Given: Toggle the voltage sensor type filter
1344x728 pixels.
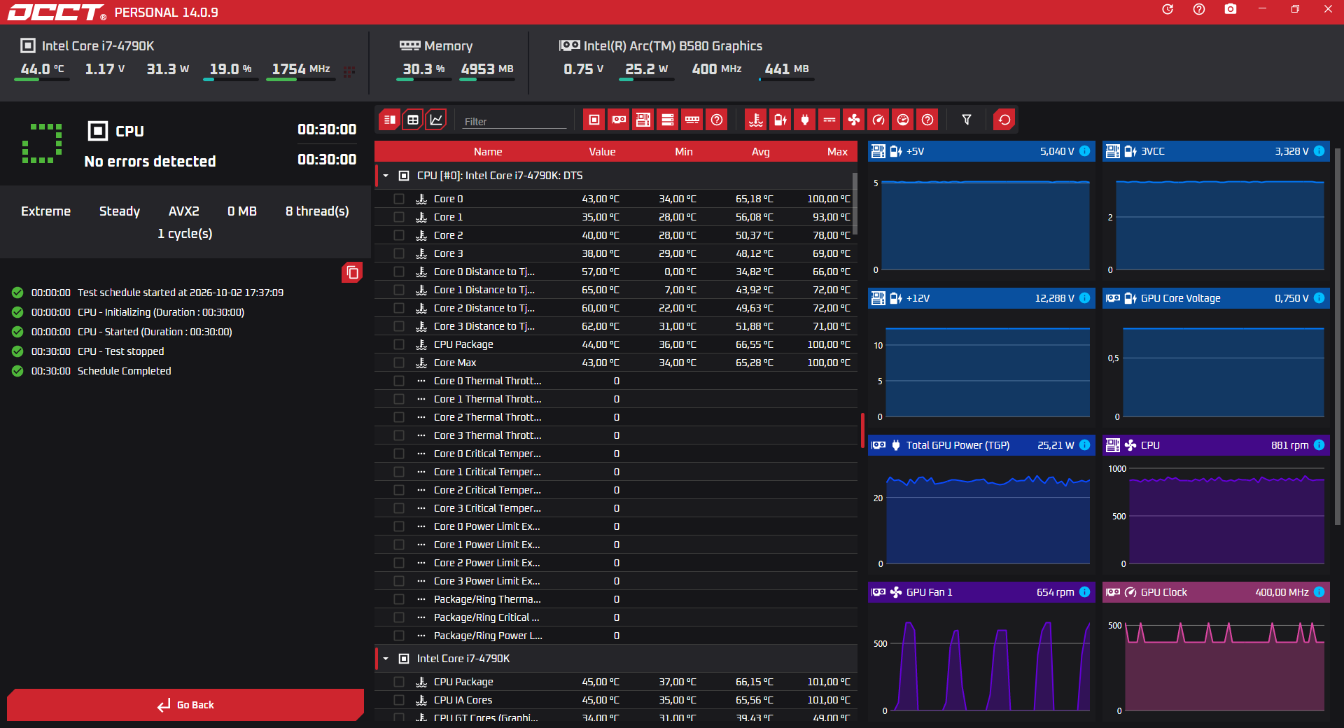Looking at the screenshot, I should pos(780,120).
